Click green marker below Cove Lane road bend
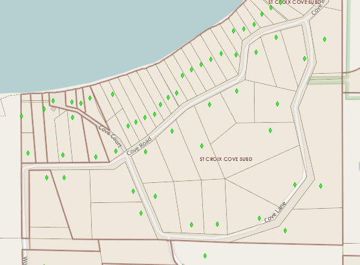 coord(285,231)
